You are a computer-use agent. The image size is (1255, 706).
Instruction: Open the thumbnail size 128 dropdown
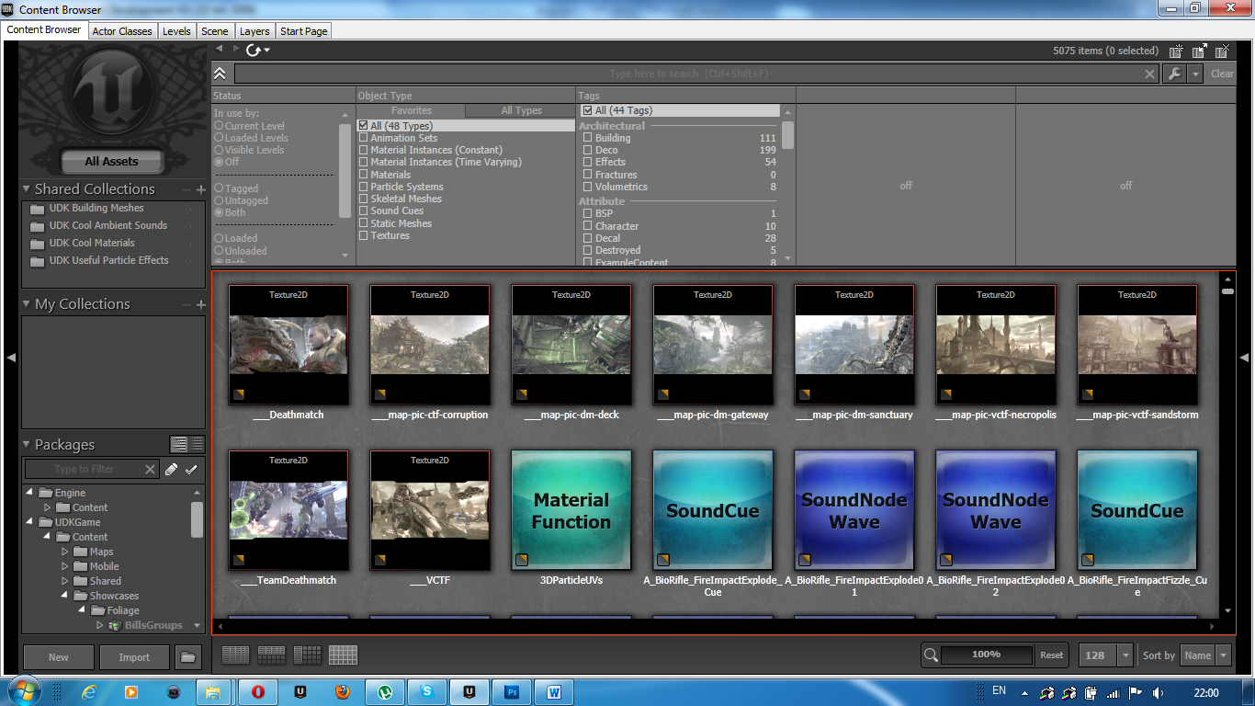click(x=1126, y=655)
